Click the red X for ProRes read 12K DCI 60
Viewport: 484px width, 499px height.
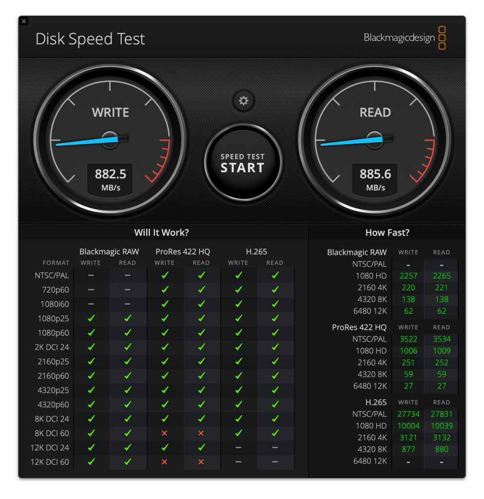click(x=201, y=462)
